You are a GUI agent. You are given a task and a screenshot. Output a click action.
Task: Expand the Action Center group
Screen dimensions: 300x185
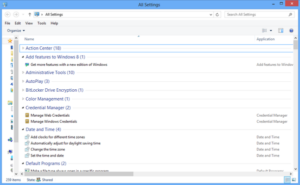click(x=23, y=48)
